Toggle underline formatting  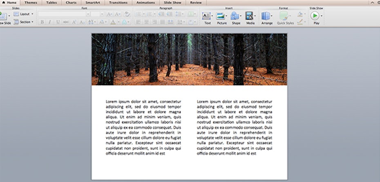coord(58,22)
